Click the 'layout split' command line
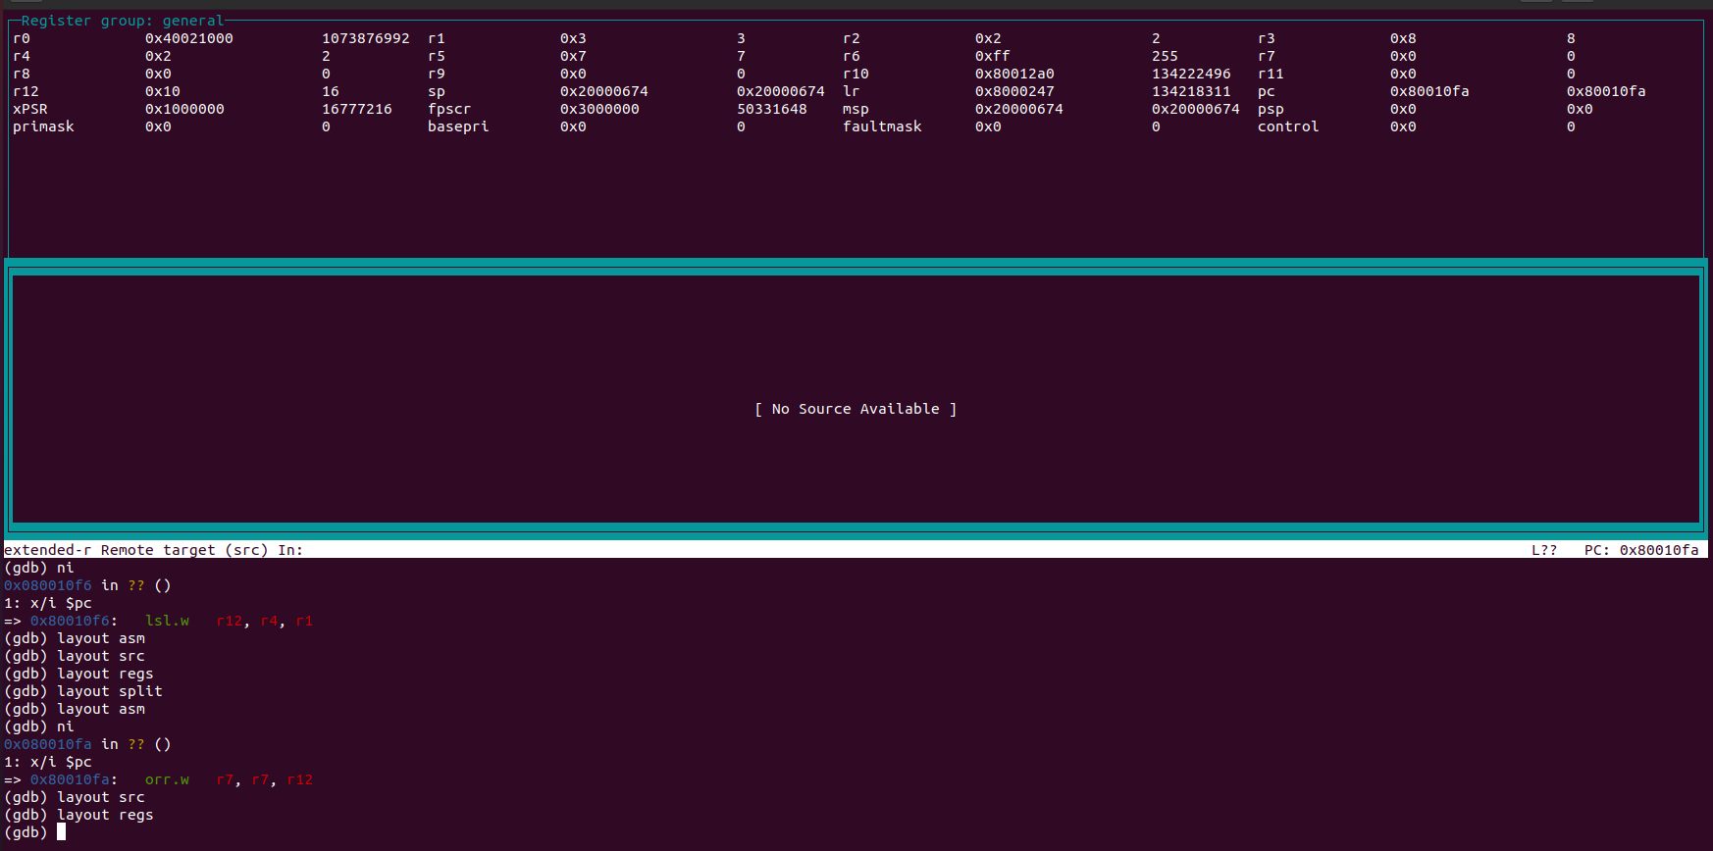This screenshot has width=1713, height=851. [x=109, y=691]
